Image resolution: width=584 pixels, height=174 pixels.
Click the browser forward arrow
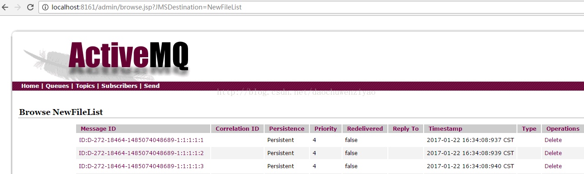(x=18, y=7)
